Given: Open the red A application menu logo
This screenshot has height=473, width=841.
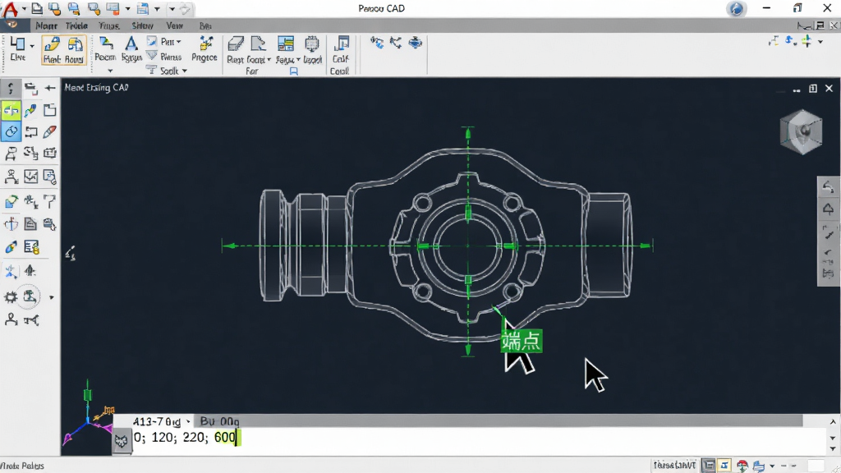Looking at the screenshot, I should [10, 9].
